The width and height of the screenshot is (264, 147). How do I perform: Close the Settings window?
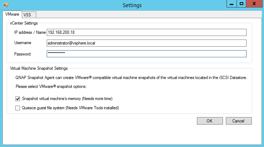pos(254,4)
